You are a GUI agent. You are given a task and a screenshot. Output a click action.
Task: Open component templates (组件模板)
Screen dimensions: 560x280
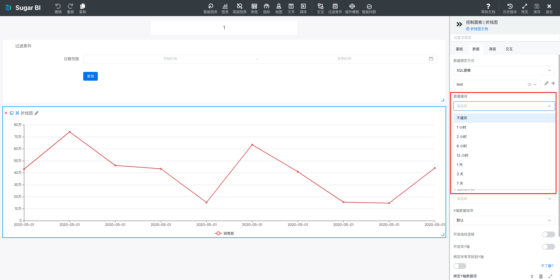[352, 8]
